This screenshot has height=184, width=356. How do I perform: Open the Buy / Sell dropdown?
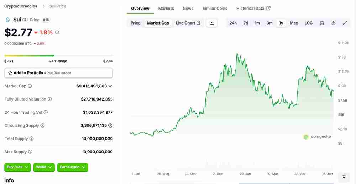18,167
